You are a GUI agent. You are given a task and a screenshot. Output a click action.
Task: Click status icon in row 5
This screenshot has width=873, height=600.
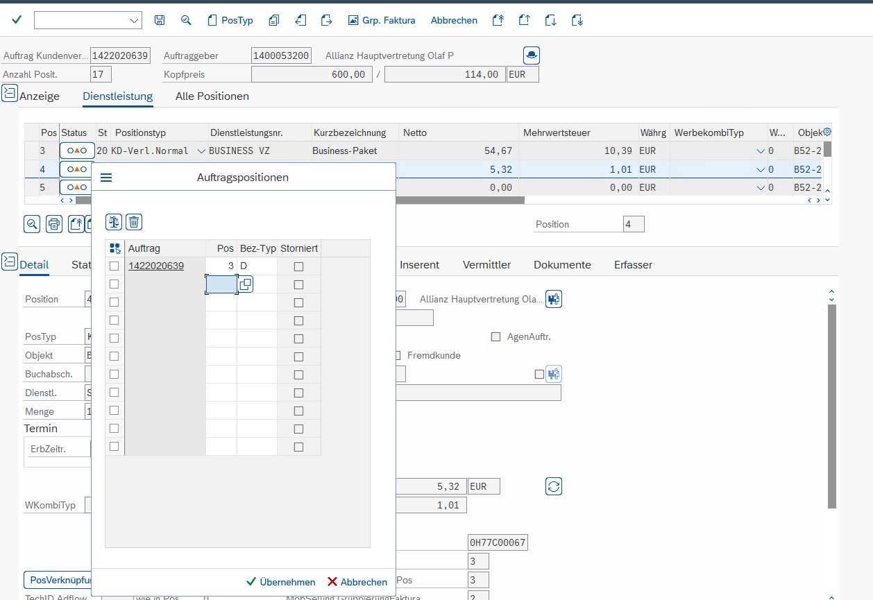click(x=77, y=187)
